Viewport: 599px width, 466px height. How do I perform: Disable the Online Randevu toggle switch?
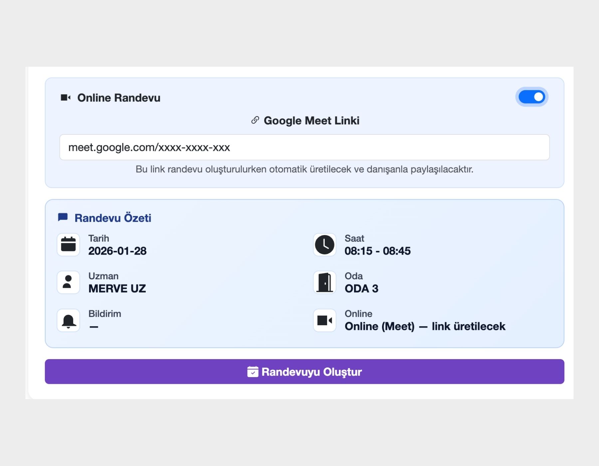pos(531,97)
